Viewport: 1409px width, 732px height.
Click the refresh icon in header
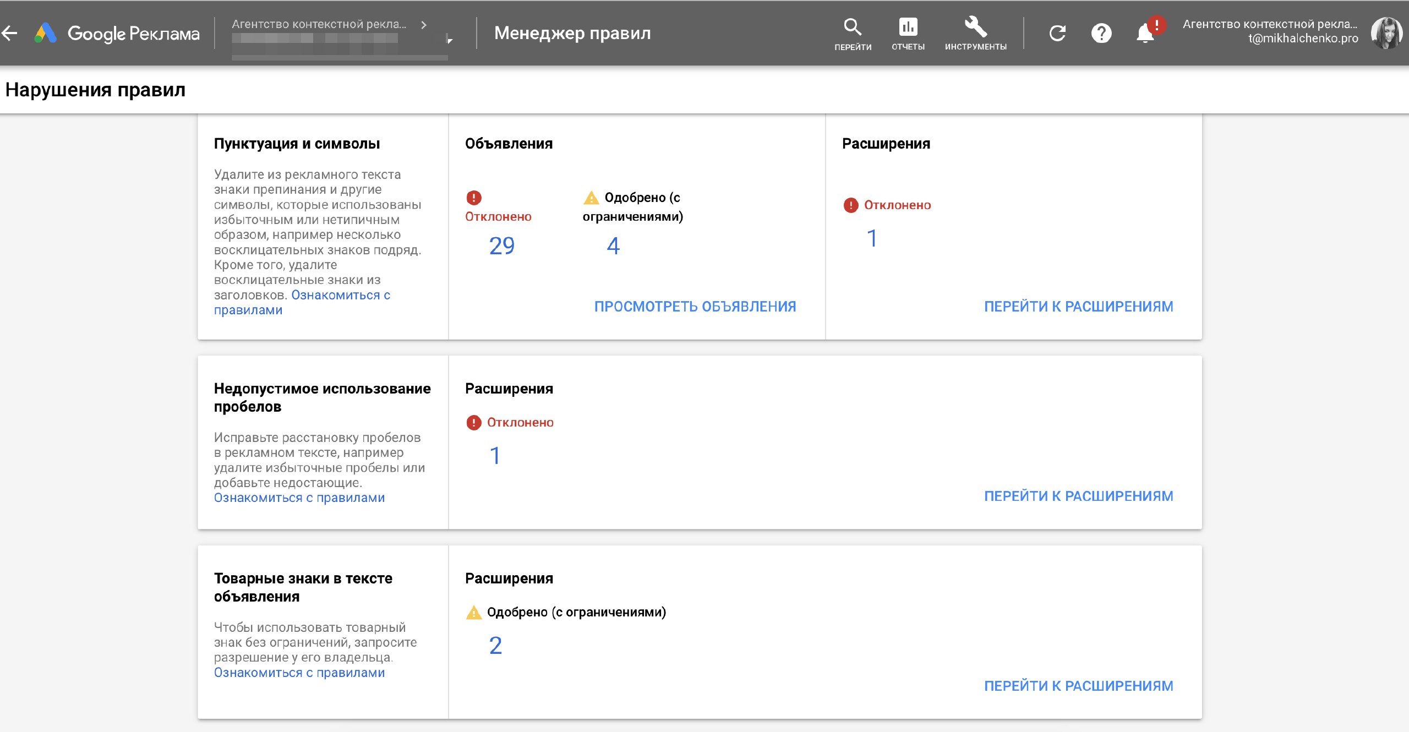coord(1057,33)
